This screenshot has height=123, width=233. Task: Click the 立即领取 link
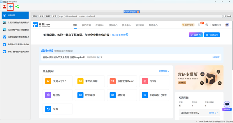[216, 57]
